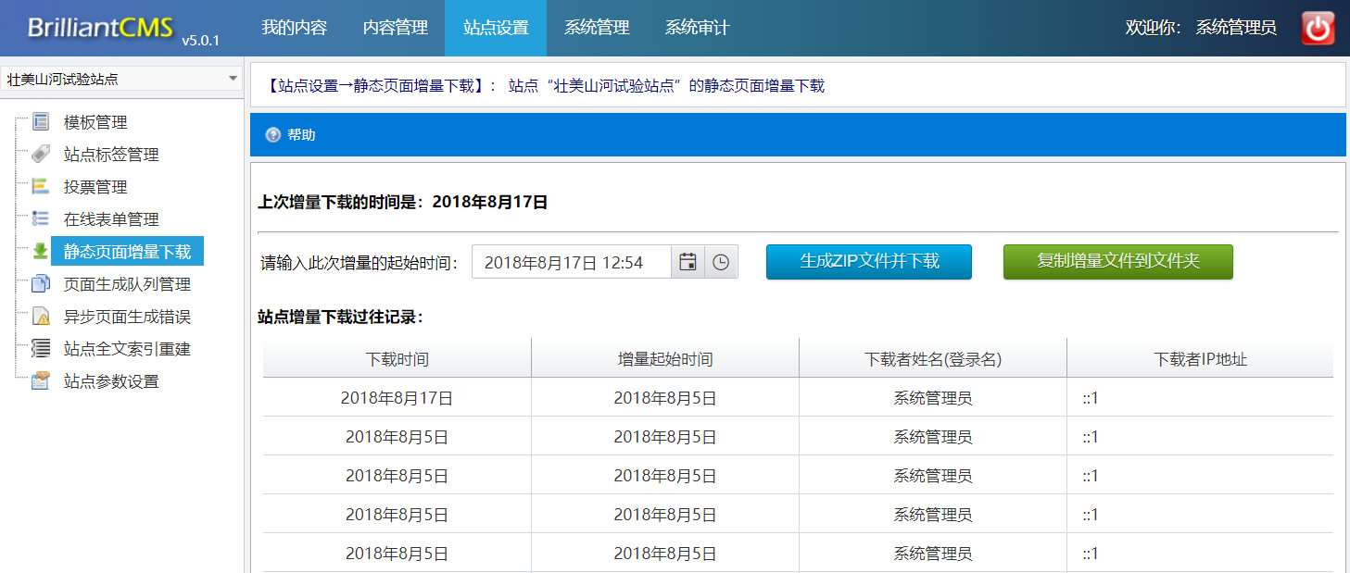Screen dimensions: 1350x573
Task: Select 在线表单管理 in sidebar tree
Action: [x=111, y=219]
